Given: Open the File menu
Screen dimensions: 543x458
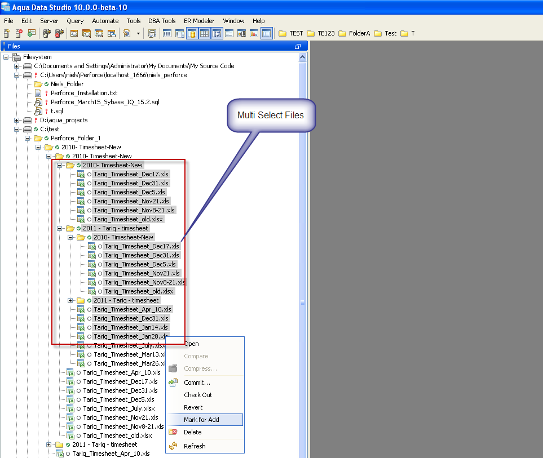Looking at the screenshot, I should click(x=8, y=21).
